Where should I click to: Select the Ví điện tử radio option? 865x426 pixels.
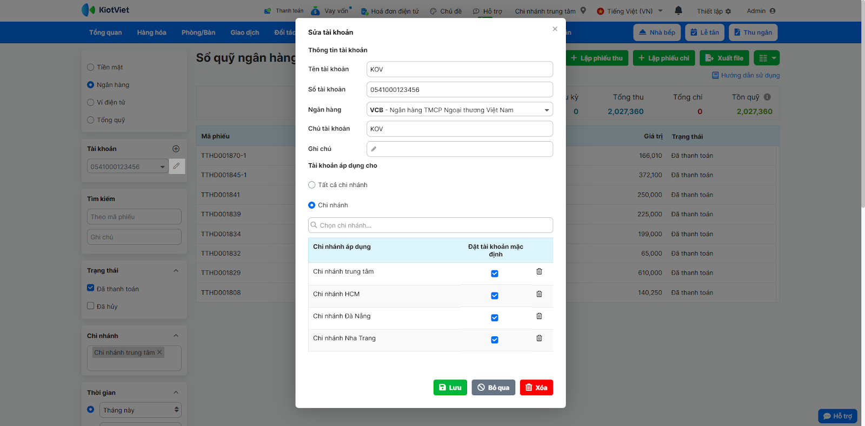coord(91,102)
